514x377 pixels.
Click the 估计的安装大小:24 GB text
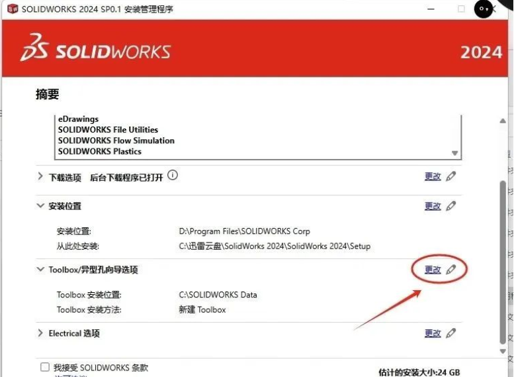point(419,372)
